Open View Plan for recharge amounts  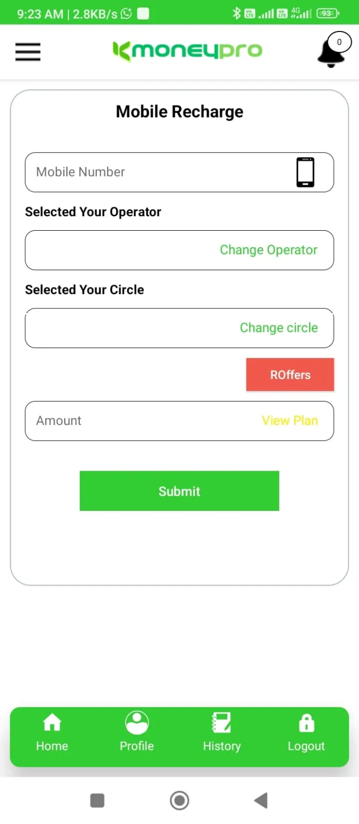coord(290,421)
